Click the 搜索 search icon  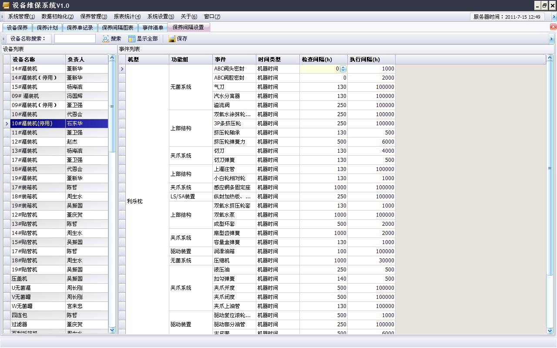[106, 39]
